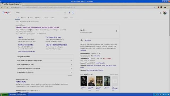Image resolution: width=170 pixels, height=96 pixels.
Task: Open The Paramedic film thumbnail
Action: tap(115, 81)
